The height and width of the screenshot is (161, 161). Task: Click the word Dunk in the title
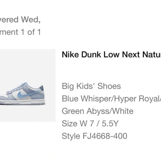point(91,54)
